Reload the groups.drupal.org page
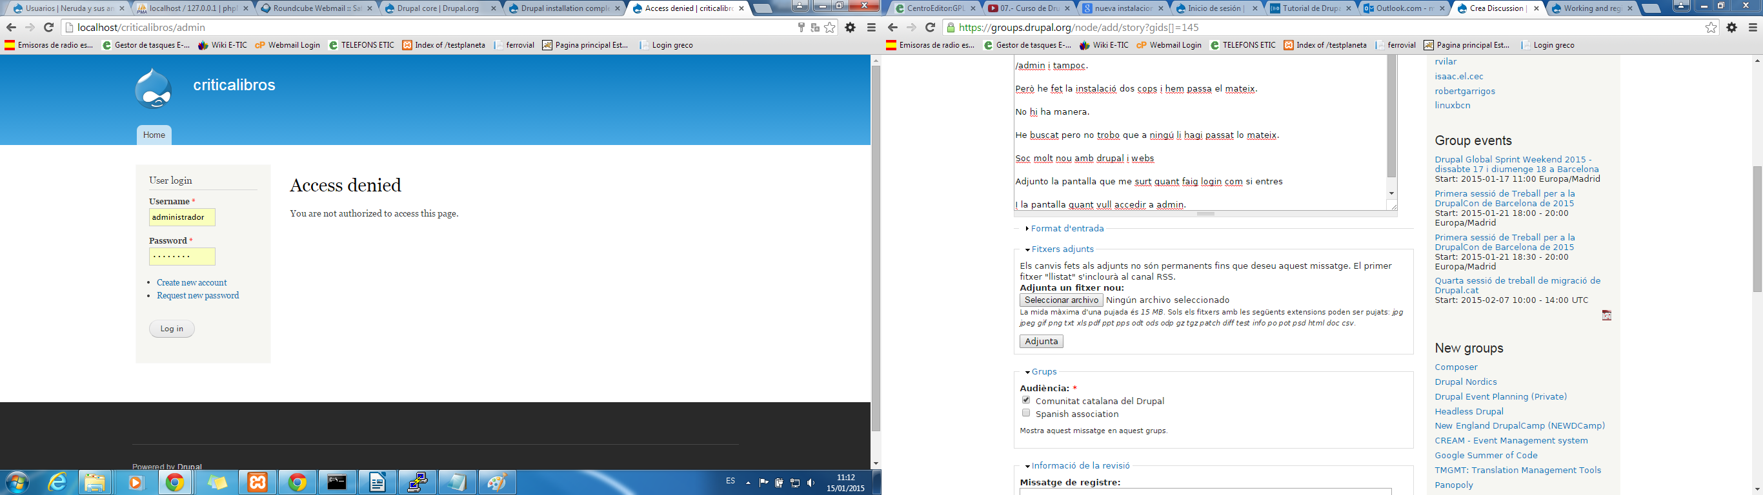1763x495 pixels. [x=930, y=27]
